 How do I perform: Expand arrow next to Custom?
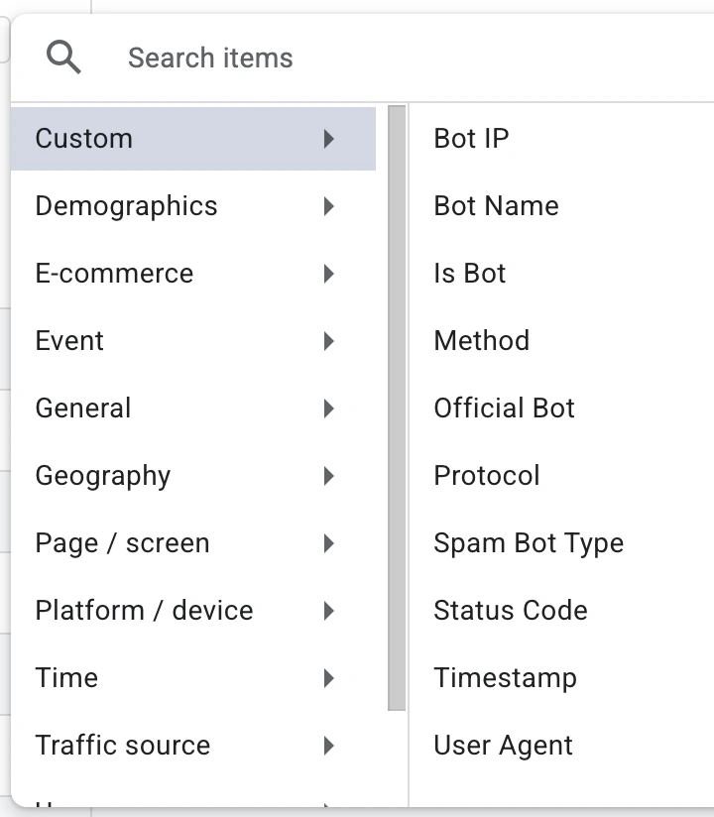click(329, 139)
